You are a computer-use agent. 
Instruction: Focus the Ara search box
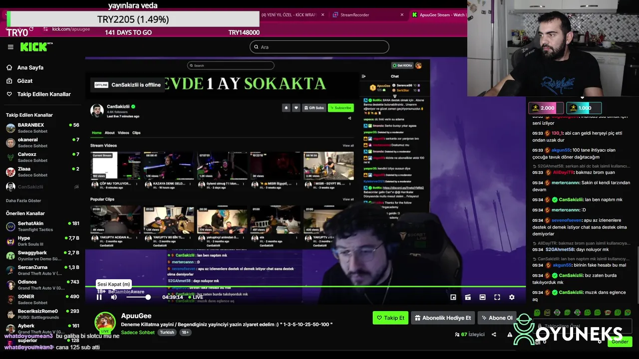[319, 47]
